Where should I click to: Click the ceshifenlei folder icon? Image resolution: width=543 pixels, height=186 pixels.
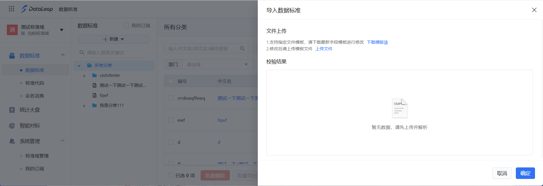95,75
